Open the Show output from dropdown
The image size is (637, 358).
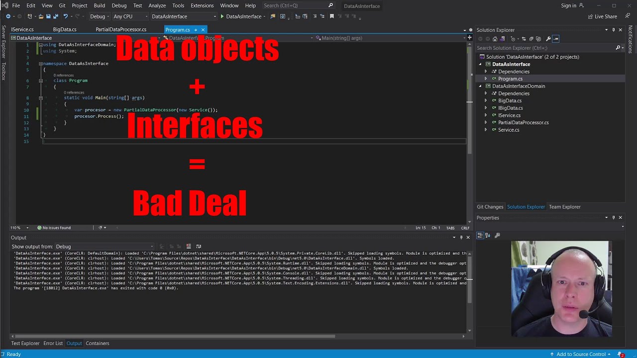click(x=105, y=247)
